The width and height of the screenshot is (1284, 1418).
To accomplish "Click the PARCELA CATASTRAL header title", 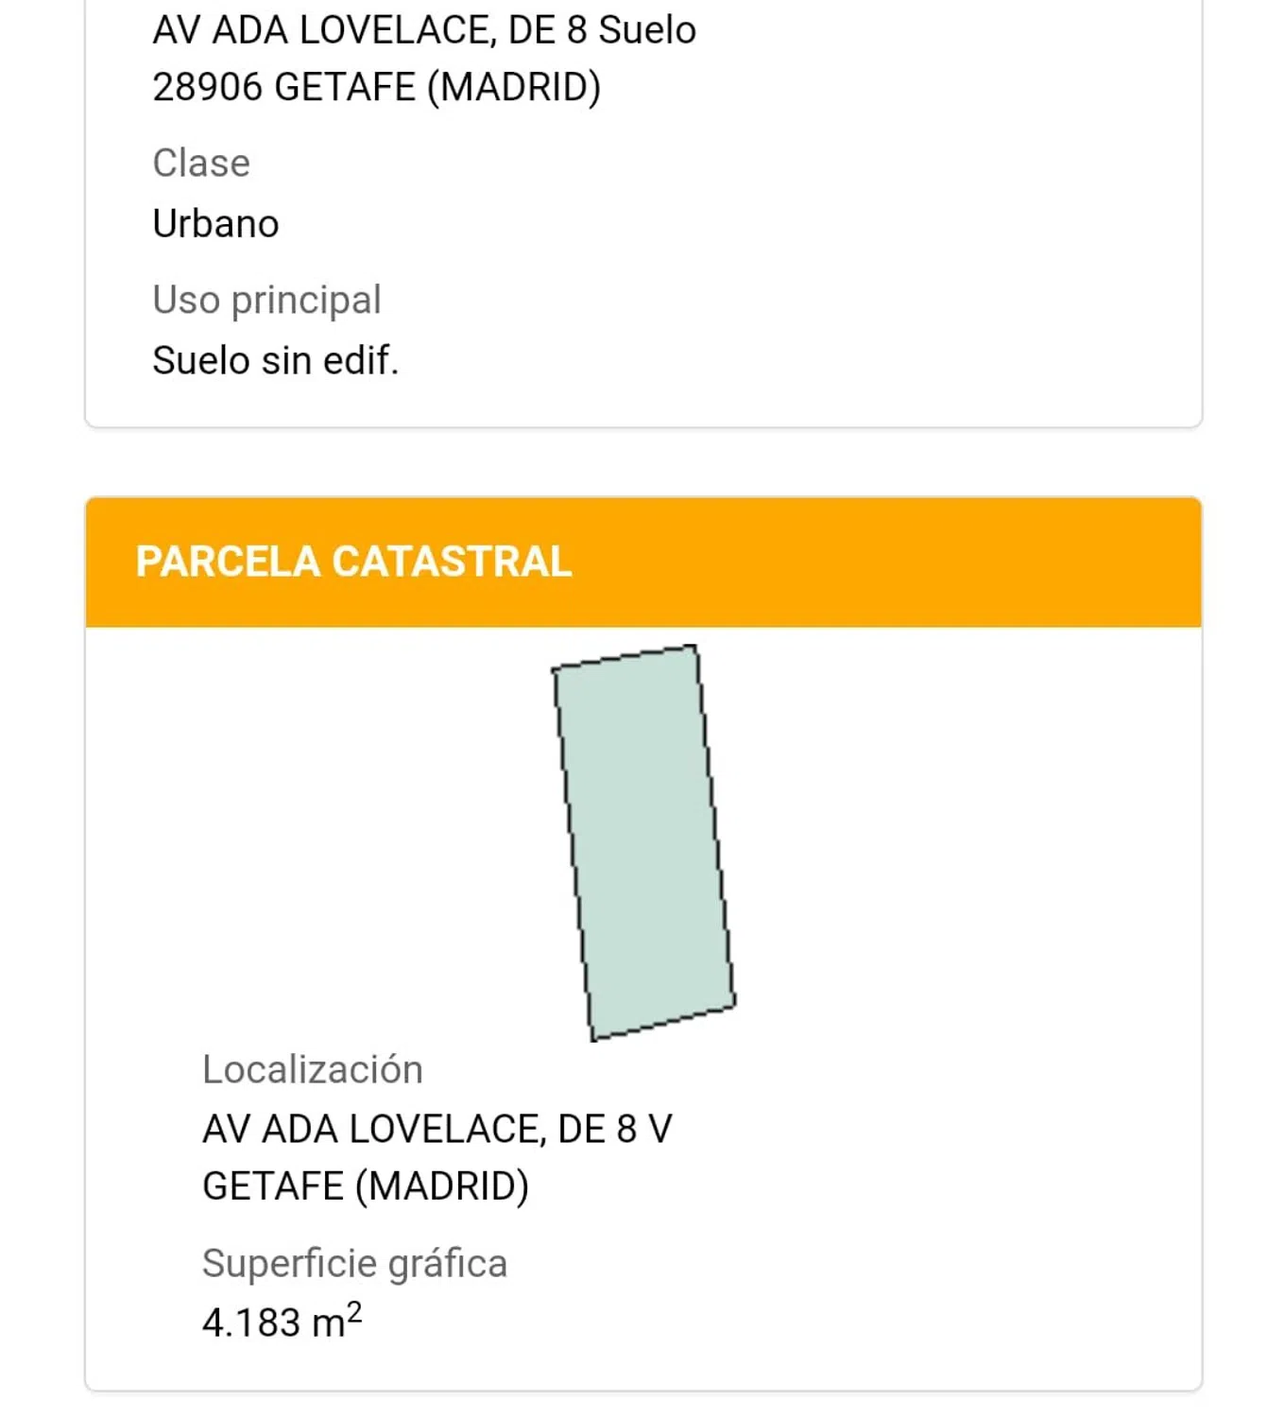I will (x=353, y=562).
